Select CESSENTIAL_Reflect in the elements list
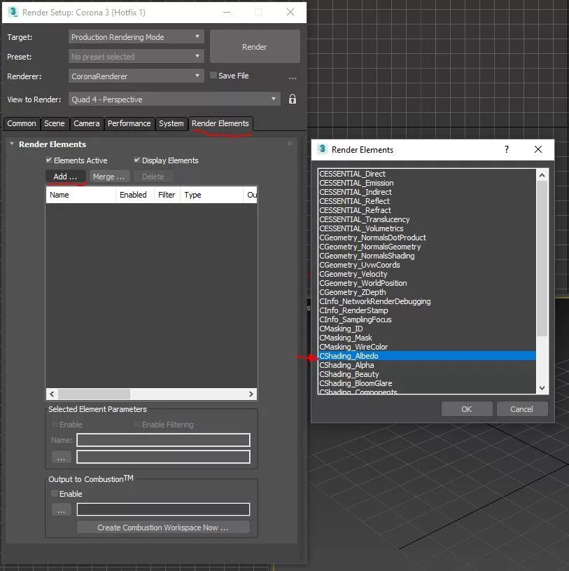 point(355,201)
